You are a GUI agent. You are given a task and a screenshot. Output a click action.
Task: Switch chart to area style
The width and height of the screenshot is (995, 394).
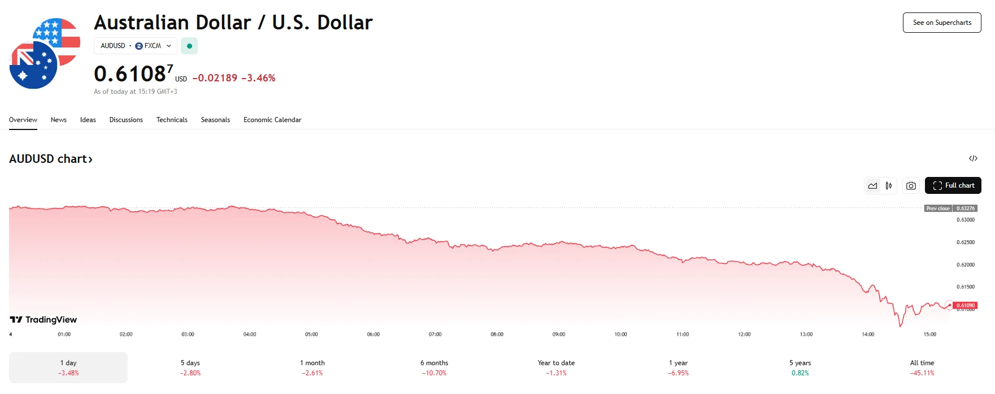[x=873, y=185]
